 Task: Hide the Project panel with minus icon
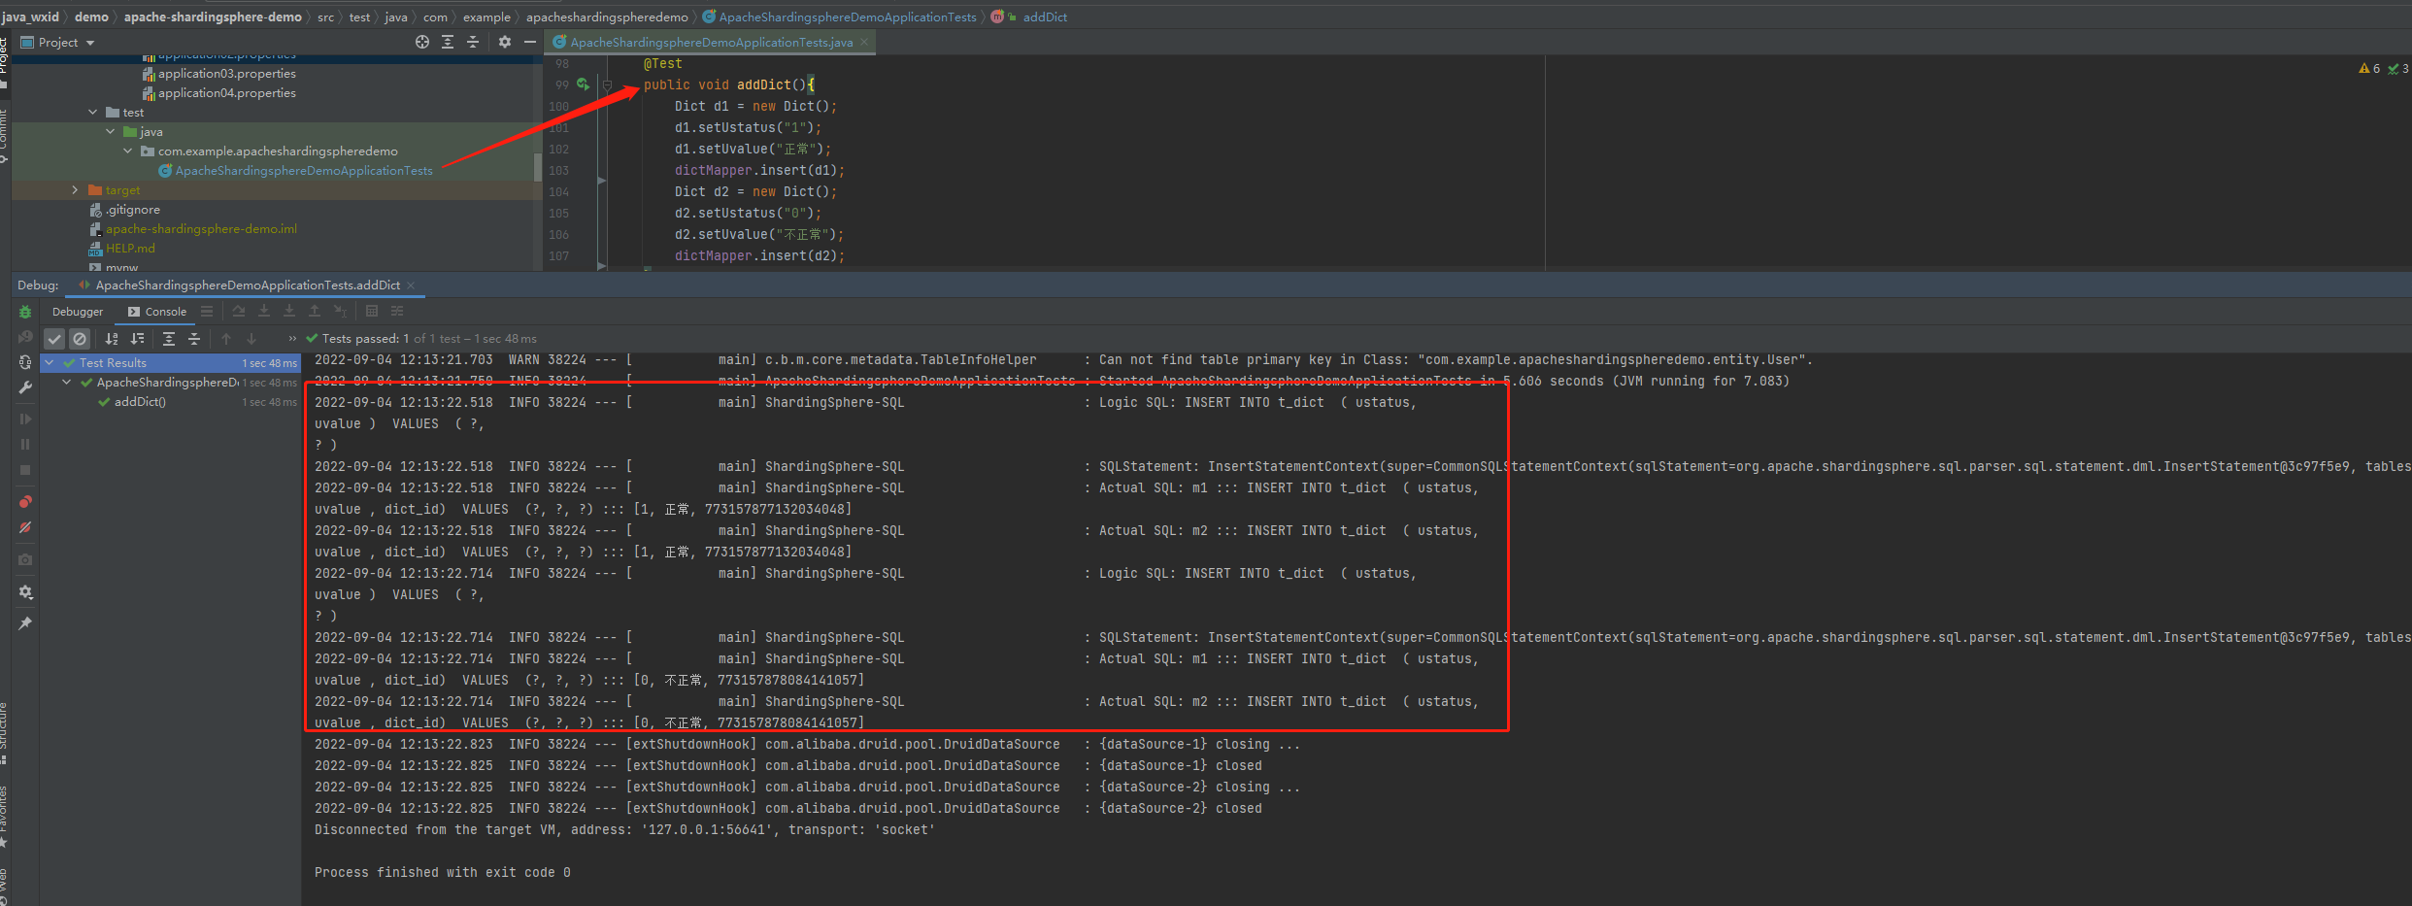tap(530, 42)
